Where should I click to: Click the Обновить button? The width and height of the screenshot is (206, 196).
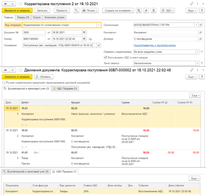coord(44,77)
